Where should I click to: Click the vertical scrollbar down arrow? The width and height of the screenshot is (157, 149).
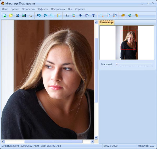(96, 137)
